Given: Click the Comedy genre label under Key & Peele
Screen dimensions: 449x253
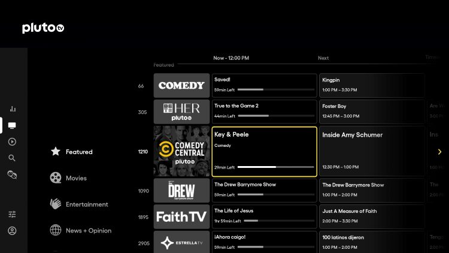Looking at the screenshot, I should (x=223, y=146).
